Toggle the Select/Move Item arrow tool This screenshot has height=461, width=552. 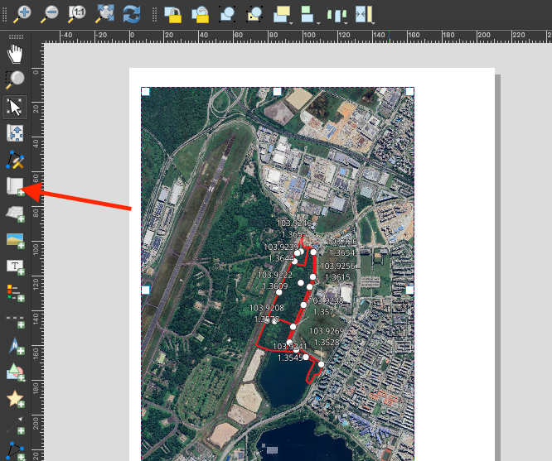coord(15,108)
